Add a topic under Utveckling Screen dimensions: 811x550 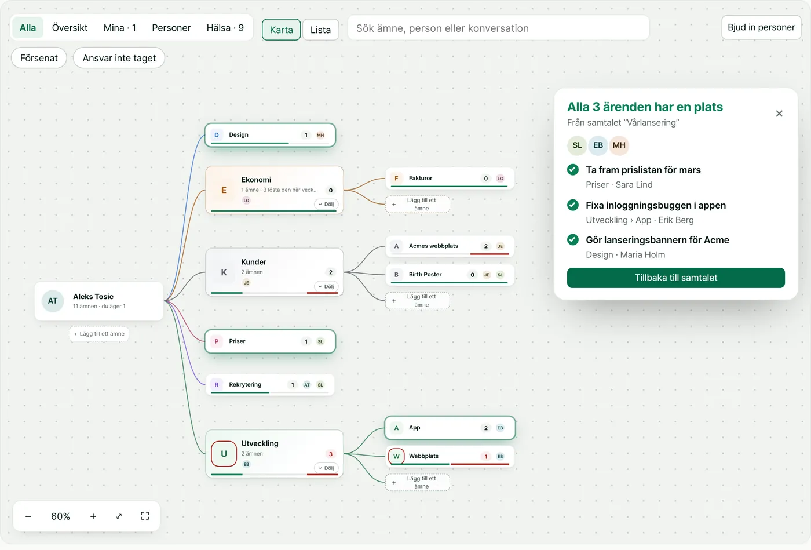tap(418, 483)
